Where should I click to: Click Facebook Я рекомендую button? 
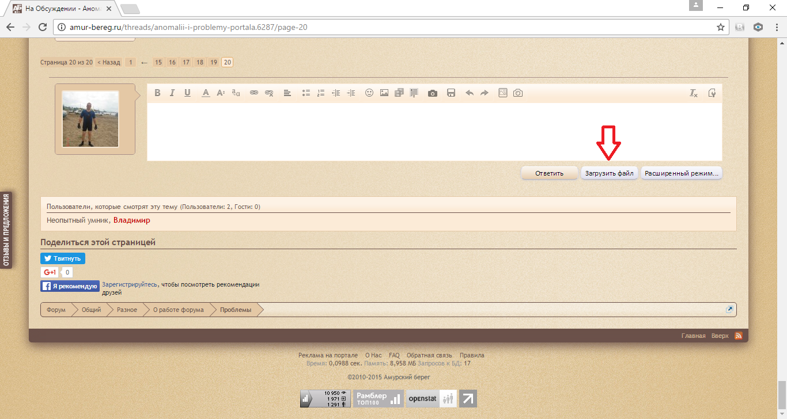(x=70, y=286)
